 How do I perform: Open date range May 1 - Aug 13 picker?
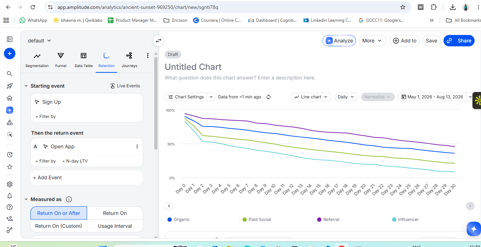click(432, 97)
